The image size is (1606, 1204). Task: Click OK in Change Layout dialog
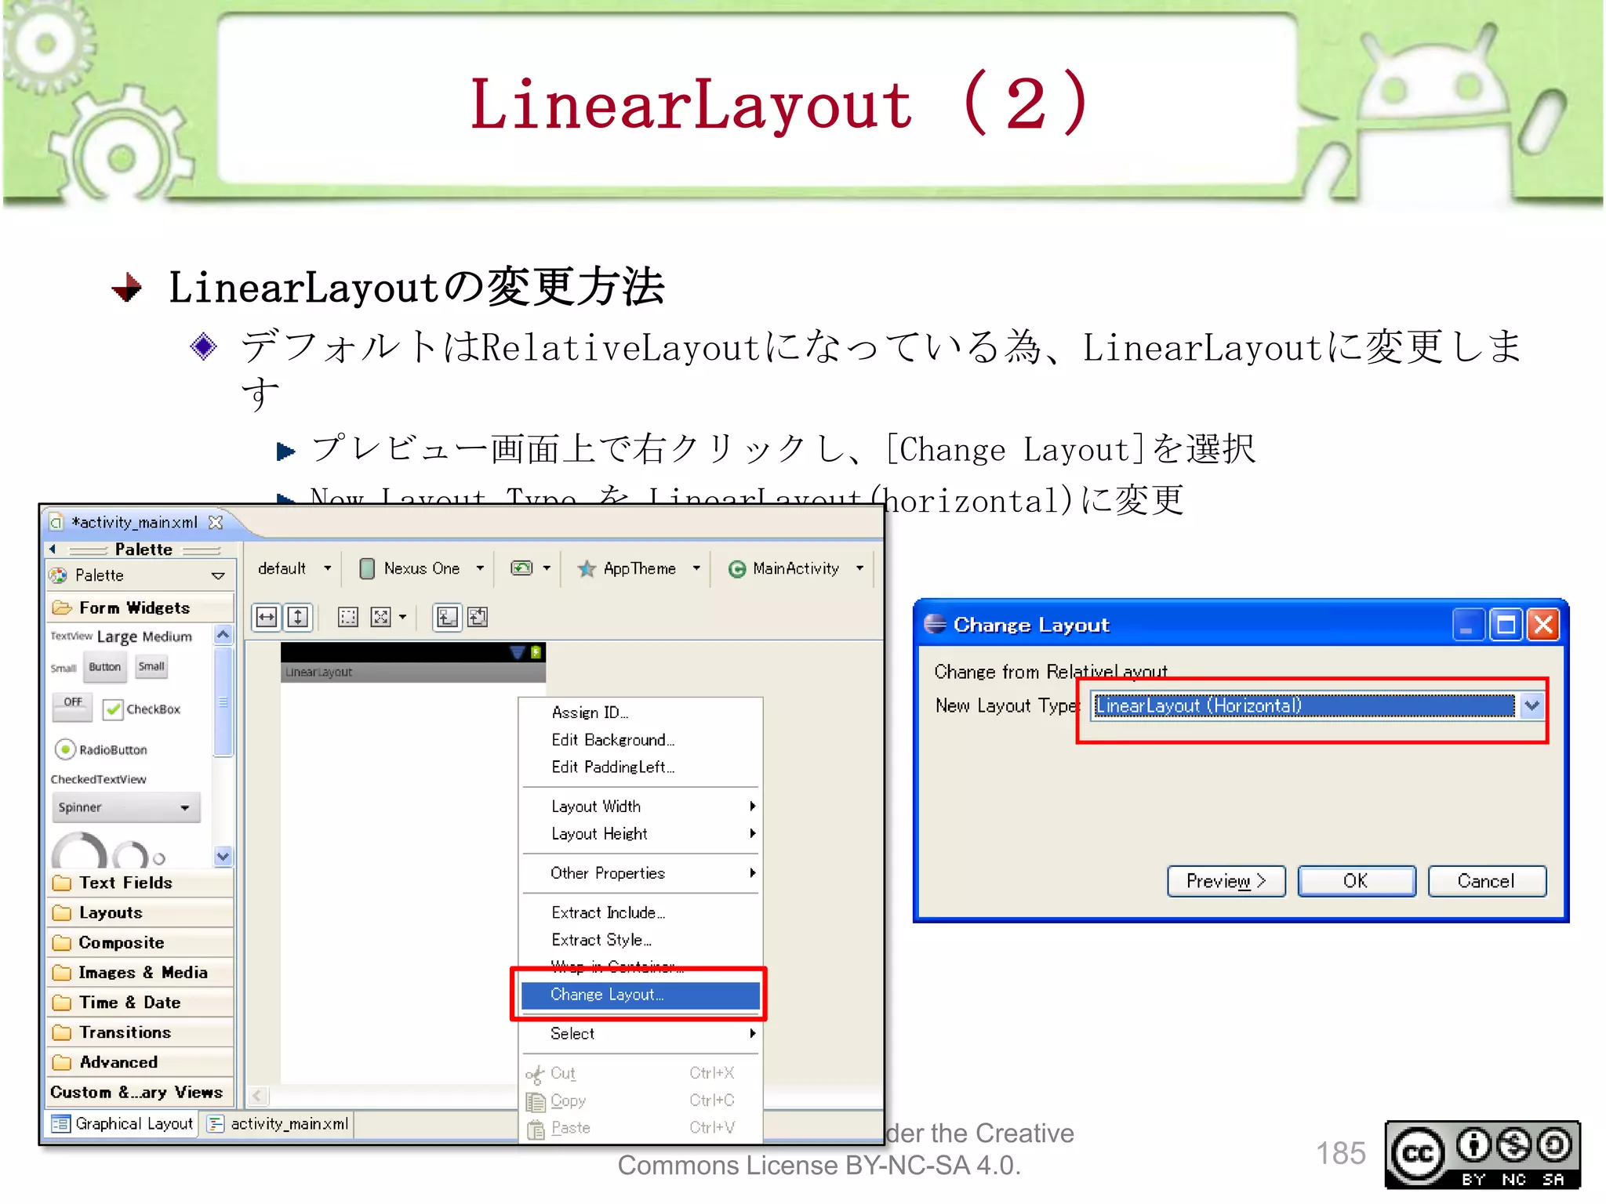tap(1356, 881)
